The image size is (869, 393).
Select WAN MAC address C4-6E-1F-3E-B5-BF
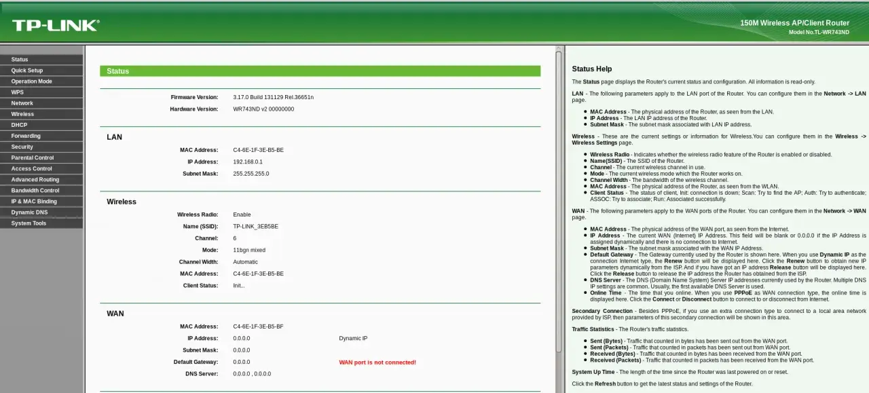258,326
